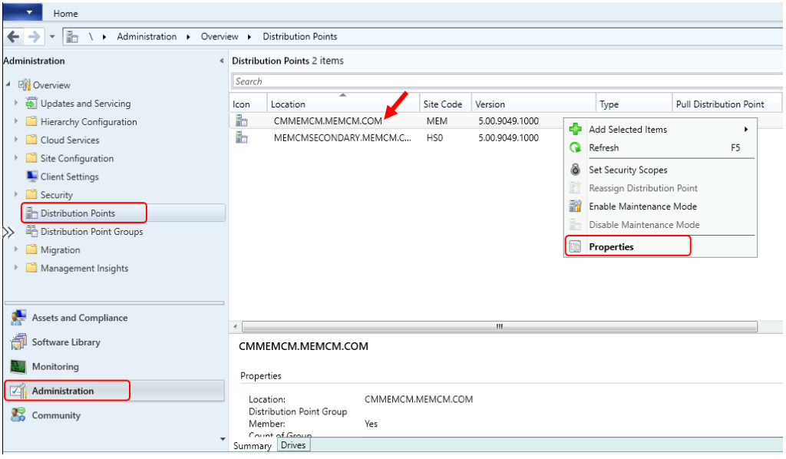Click the Community workspace icon
The width and height of the screenshot is (786, 459).
(x=18, y=415)
